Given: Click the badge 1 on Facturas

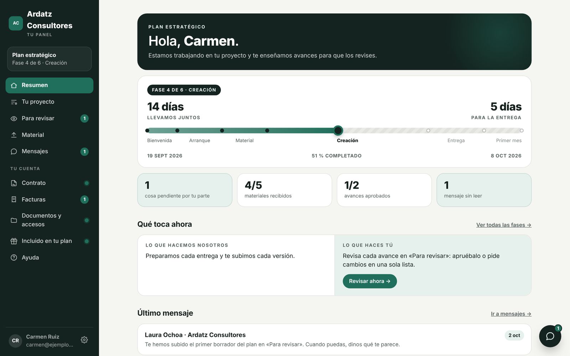Looking at the screenshot, I should tap(84, 199).
